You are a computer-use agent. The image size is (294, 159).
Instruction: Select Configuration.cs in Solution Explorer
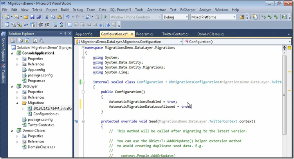coord(46,114)
